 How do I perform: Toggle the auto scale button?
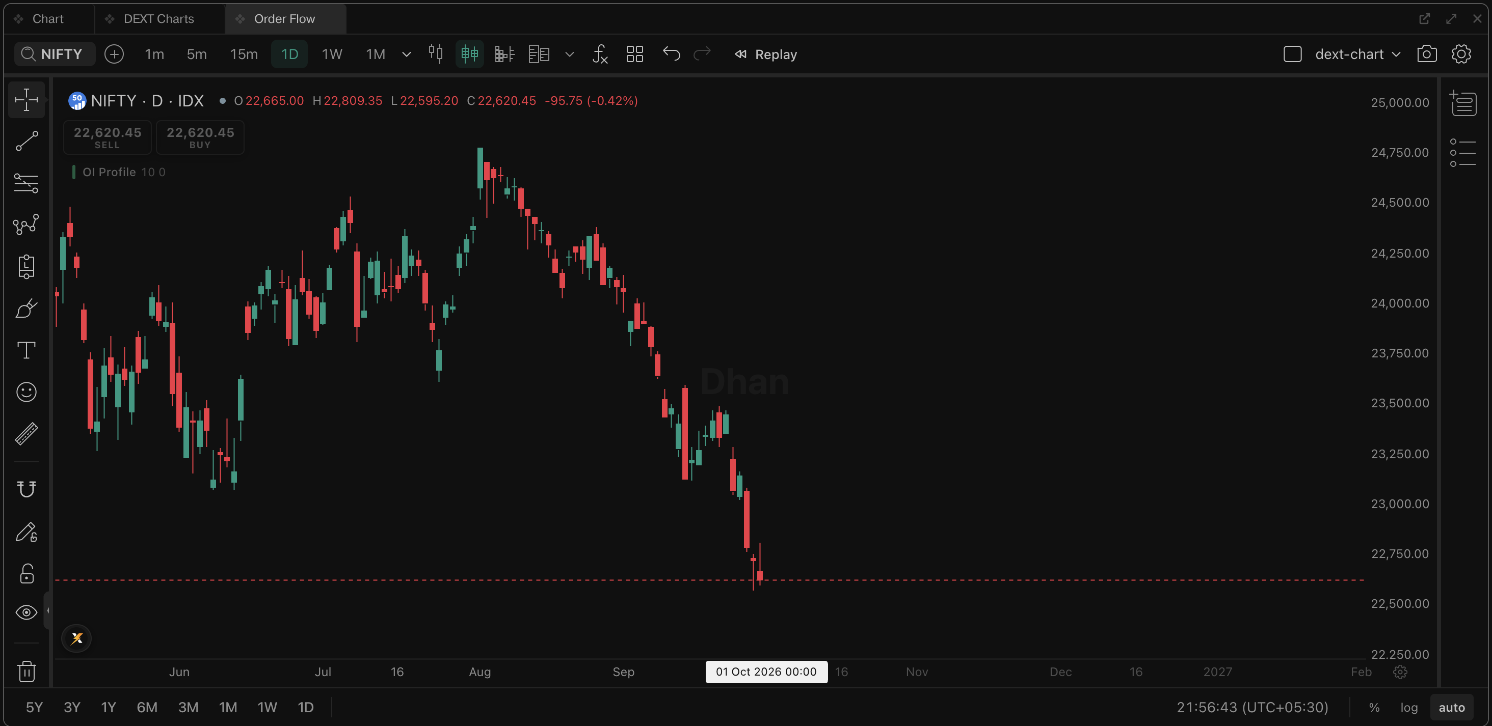tap(1452, 708)
